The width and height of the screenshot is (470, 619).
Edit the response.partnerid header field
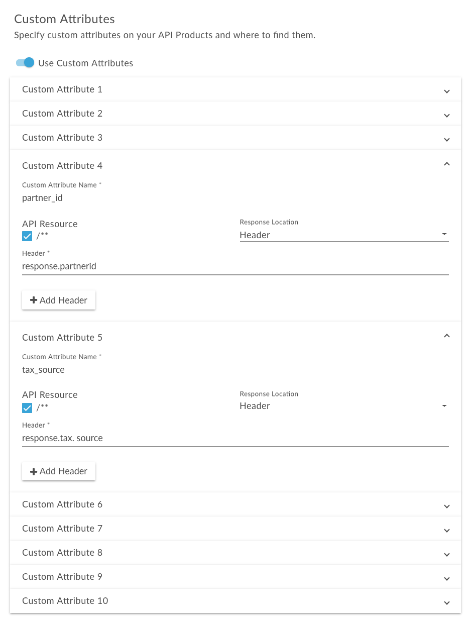[235, 266]
